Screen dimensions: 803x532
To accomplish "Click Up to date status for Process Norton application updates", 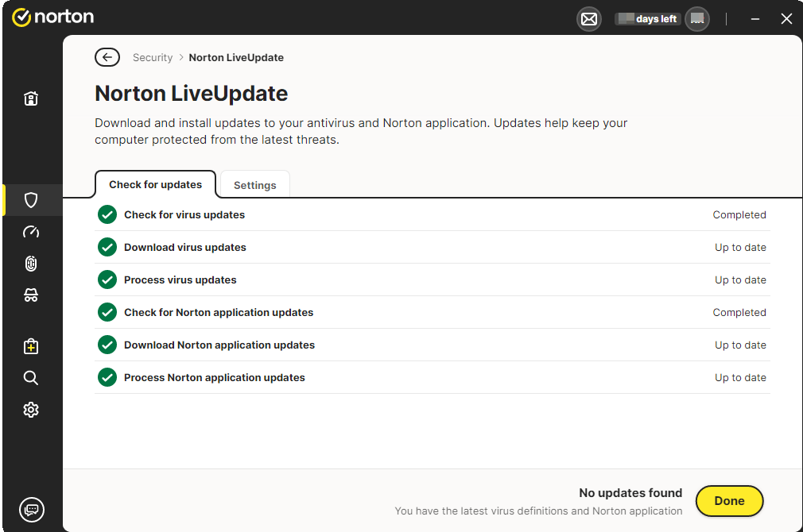I will pyautogui.click(x=740, y=377).
